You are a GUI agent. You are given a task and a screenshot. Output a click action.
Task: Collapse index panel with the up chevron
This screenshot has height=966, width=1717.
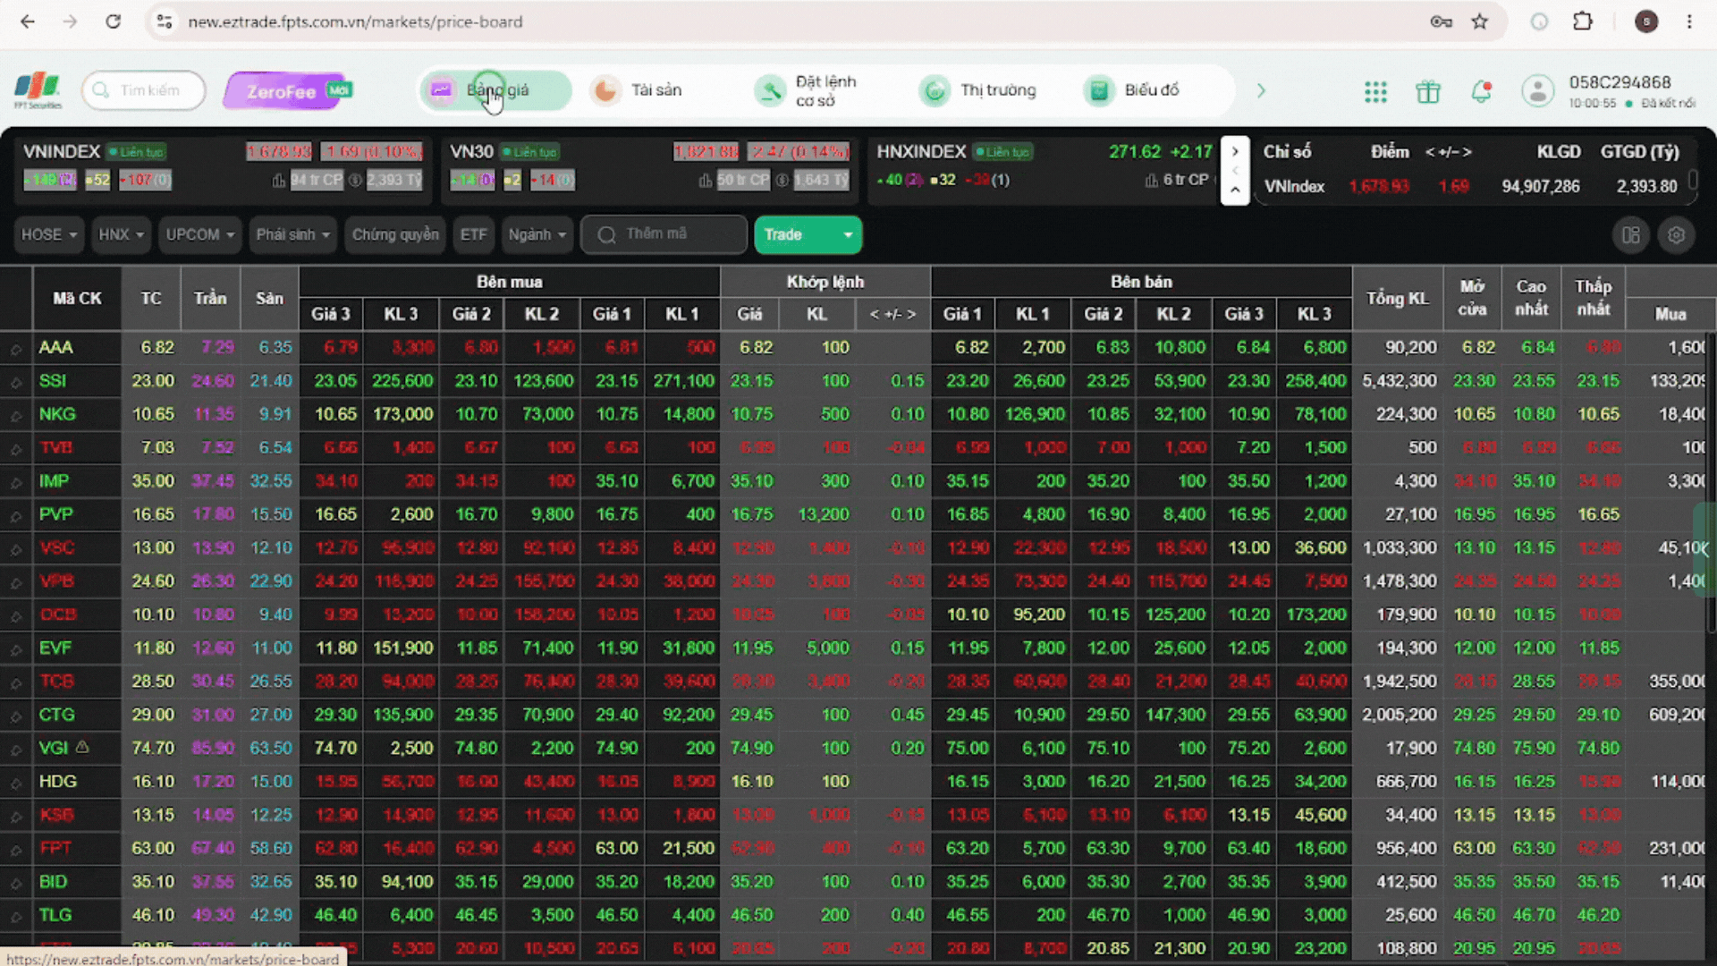1235,190
